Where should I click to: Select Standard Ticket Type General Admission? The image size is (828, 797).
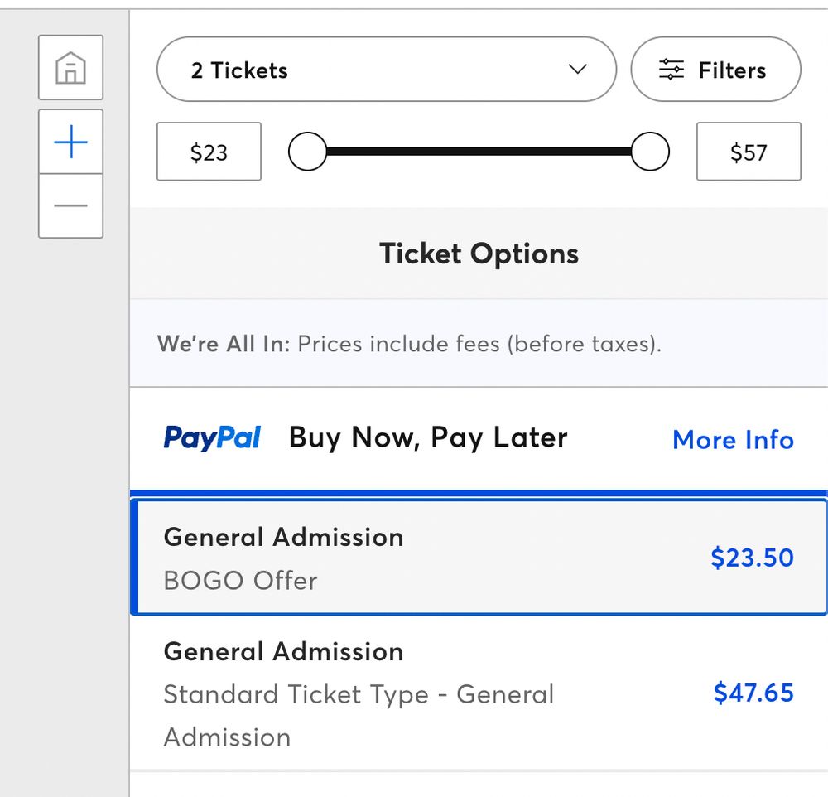(x=479, y=693)
